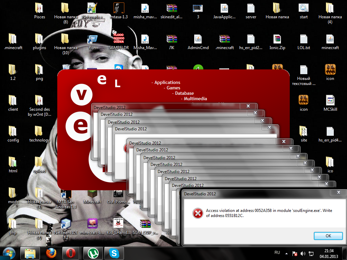Open the upload folder icon
347x260 pixels.
point(39,165)
